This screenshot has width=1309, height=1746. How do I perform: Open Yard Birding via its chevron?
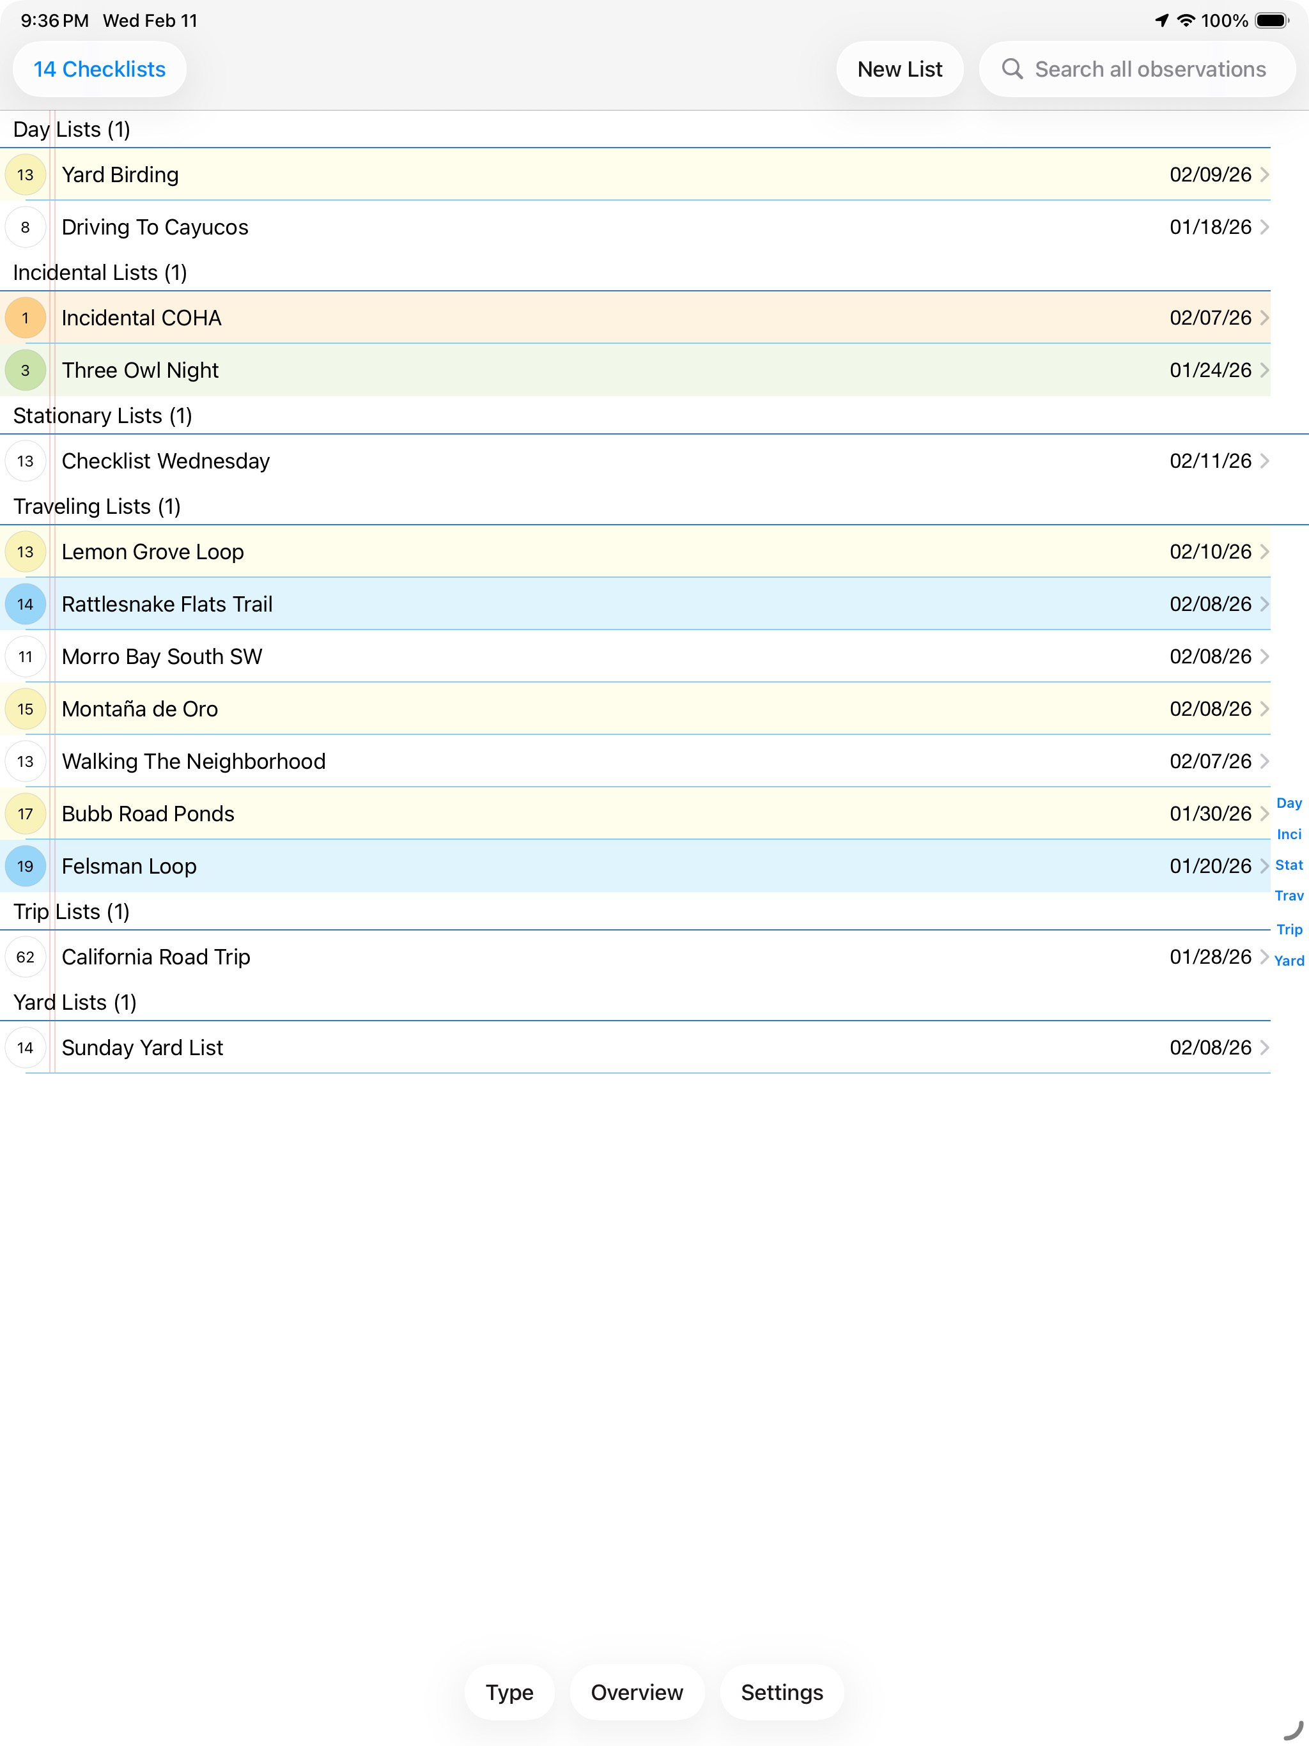(x=1264, y=174)
